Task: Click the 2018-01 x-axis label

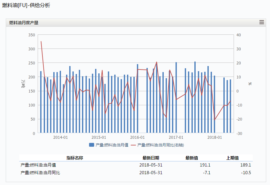Action: coord(214,137)
